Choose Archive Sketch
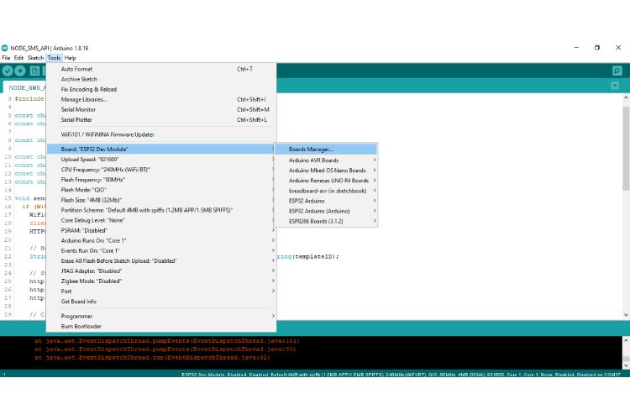Viewport: 630px width, 420px height. tap(161, 79)
